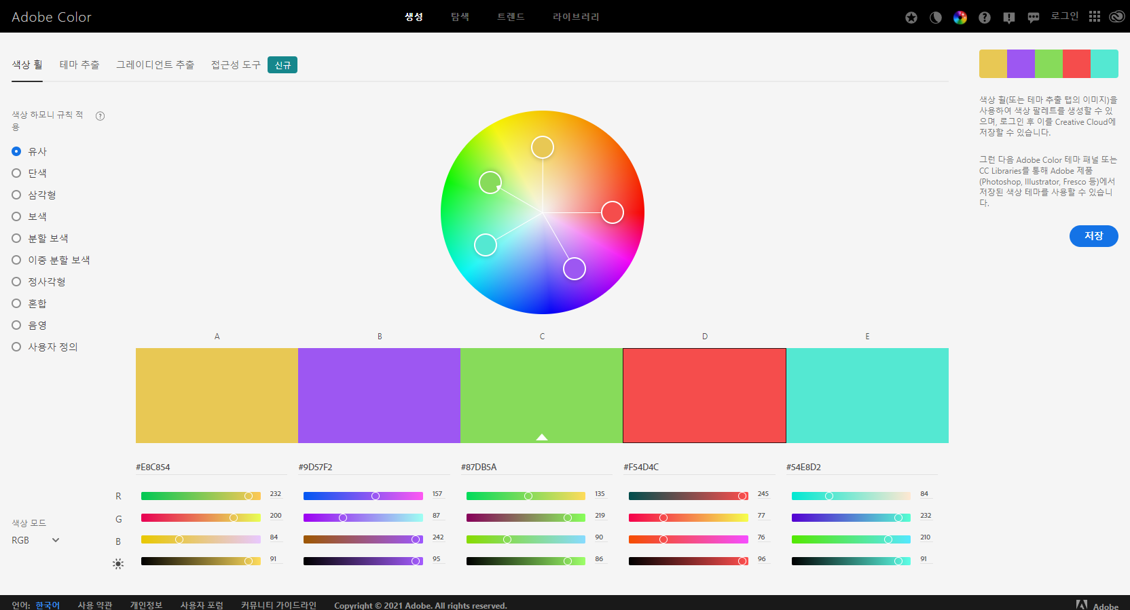
Task: Click the green handle on color wheel
Action: 490,183
